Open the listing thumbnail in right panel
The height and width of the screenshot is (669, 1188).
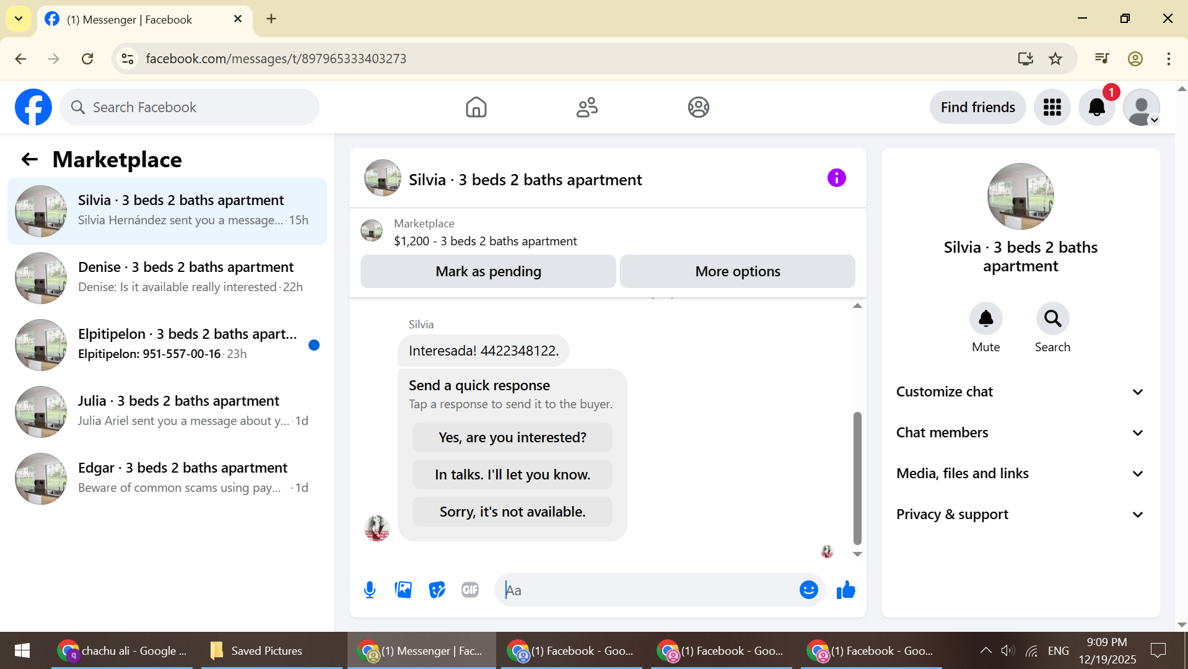[1020, 196]
